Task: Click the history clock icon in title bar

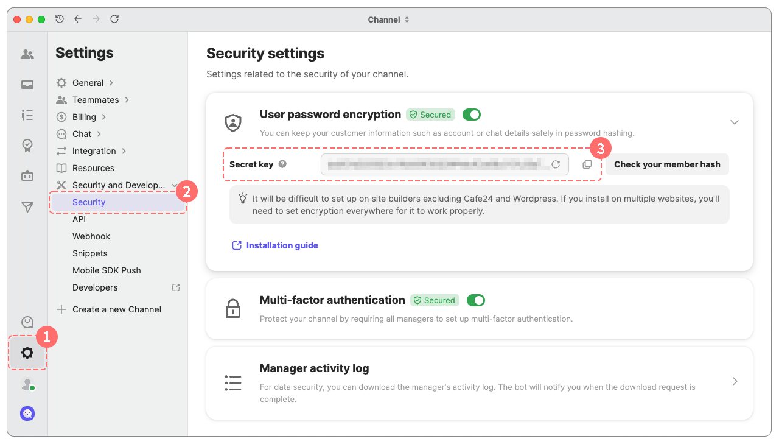Action: (60, 19)
